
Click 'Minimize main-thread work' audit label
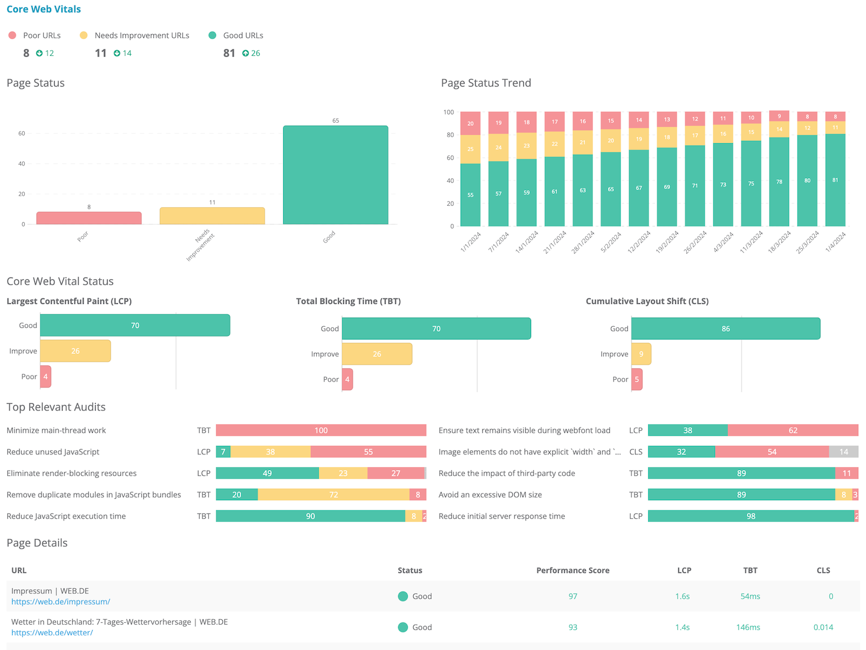[x=57, y=430]
